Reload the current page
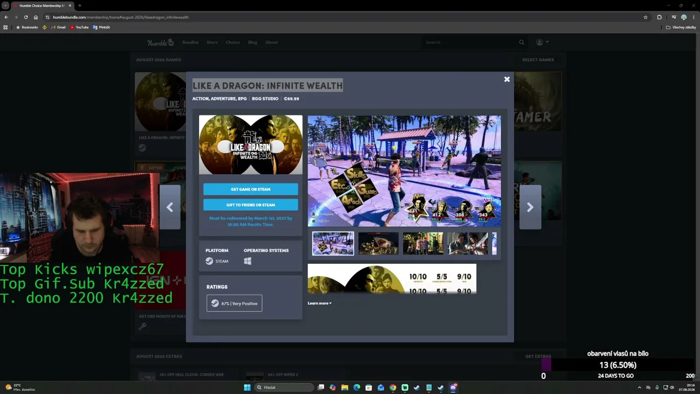Image resolution: width=700 pixels, height=394 pixels. pyautogui.click(x=26, y=17)
